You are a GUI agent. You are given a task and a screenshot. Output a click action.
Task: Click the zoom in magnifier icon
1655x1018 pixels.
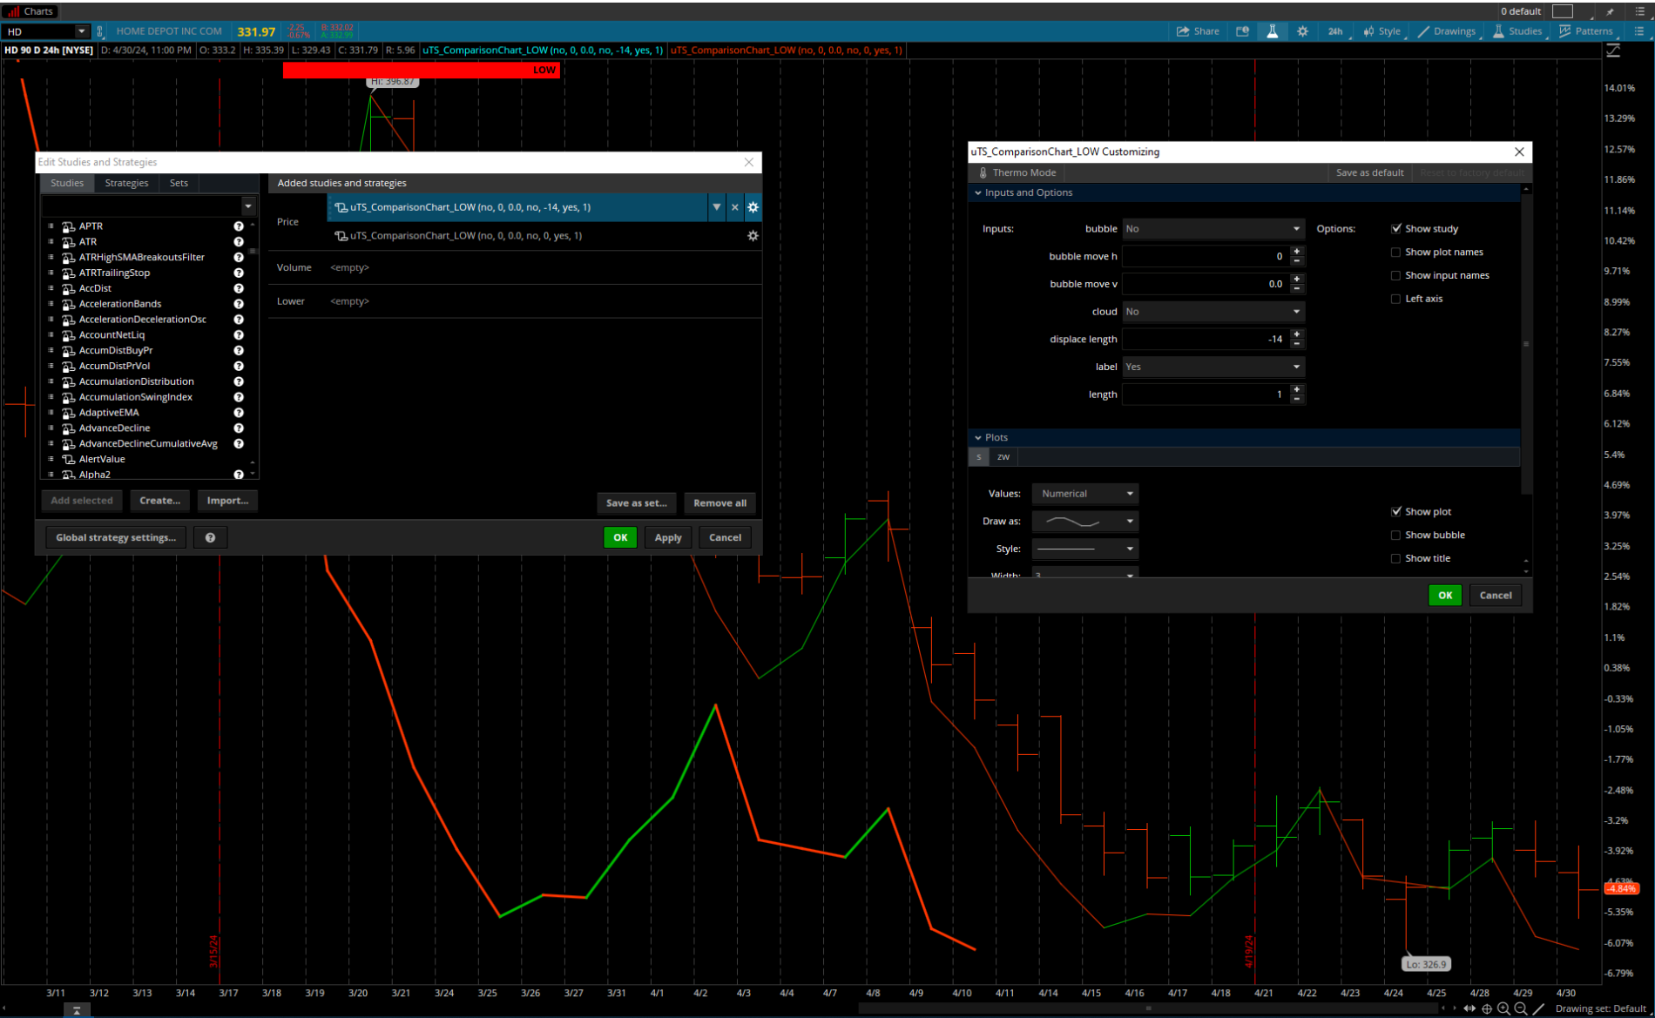[1503, 1008]
